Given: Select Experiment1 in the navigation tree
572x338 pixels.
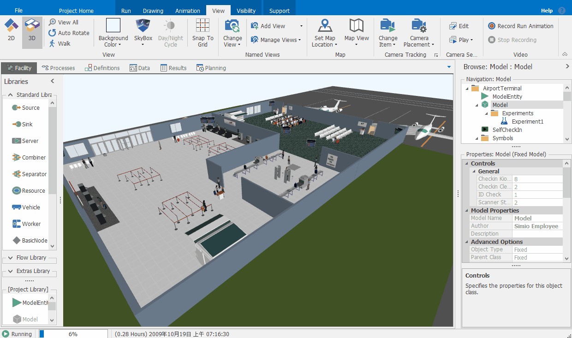Looking at the screenshot, I should pyautogui.click(x=527, y=122).
